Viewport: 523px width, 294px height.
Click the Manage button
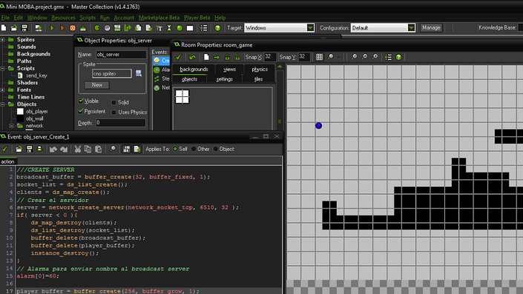tap(430, 27)
